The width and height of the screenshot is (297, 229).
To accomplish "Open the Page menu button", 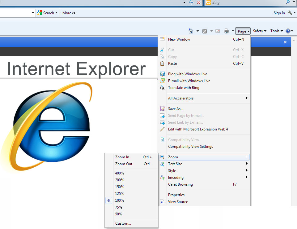I will pyautogui.click(x=243, y=31).
